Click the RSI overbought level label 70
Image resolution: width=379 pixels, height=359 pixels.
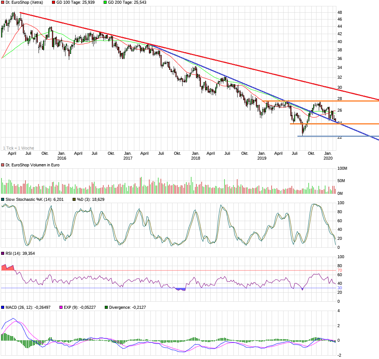click(340, 271)
